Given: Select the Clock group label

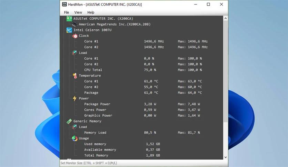Looking at the screenshot, I should click(x=84, y=36).
